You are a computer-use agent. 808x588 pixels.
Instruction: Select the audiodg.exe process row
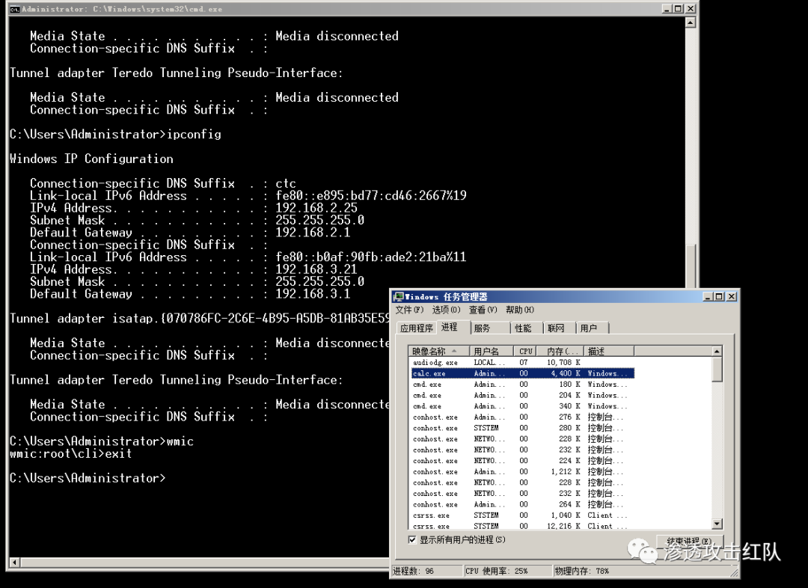[x=435, y=362]
